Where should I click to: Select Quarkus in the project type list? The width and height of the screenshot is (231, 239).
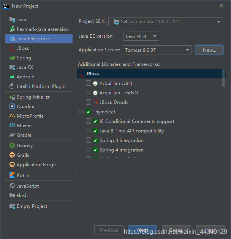point(39,107)
